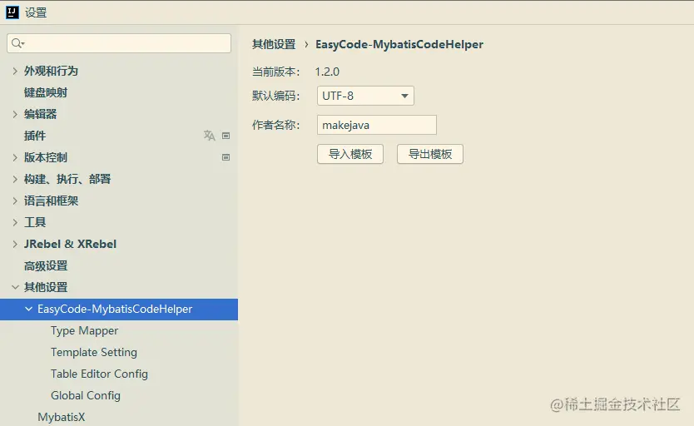Click the 导出模板 button
694x426 pixels.
430,154
